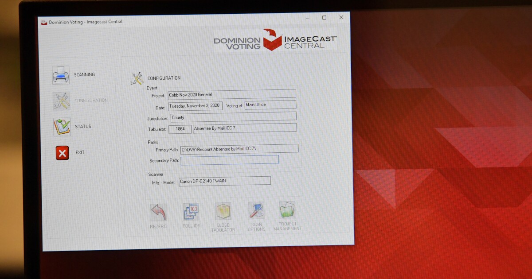Screen dimensions: 532x279
Task: Click the Project field showing Cobb Nov 2020 General
Action: (231, 94)
